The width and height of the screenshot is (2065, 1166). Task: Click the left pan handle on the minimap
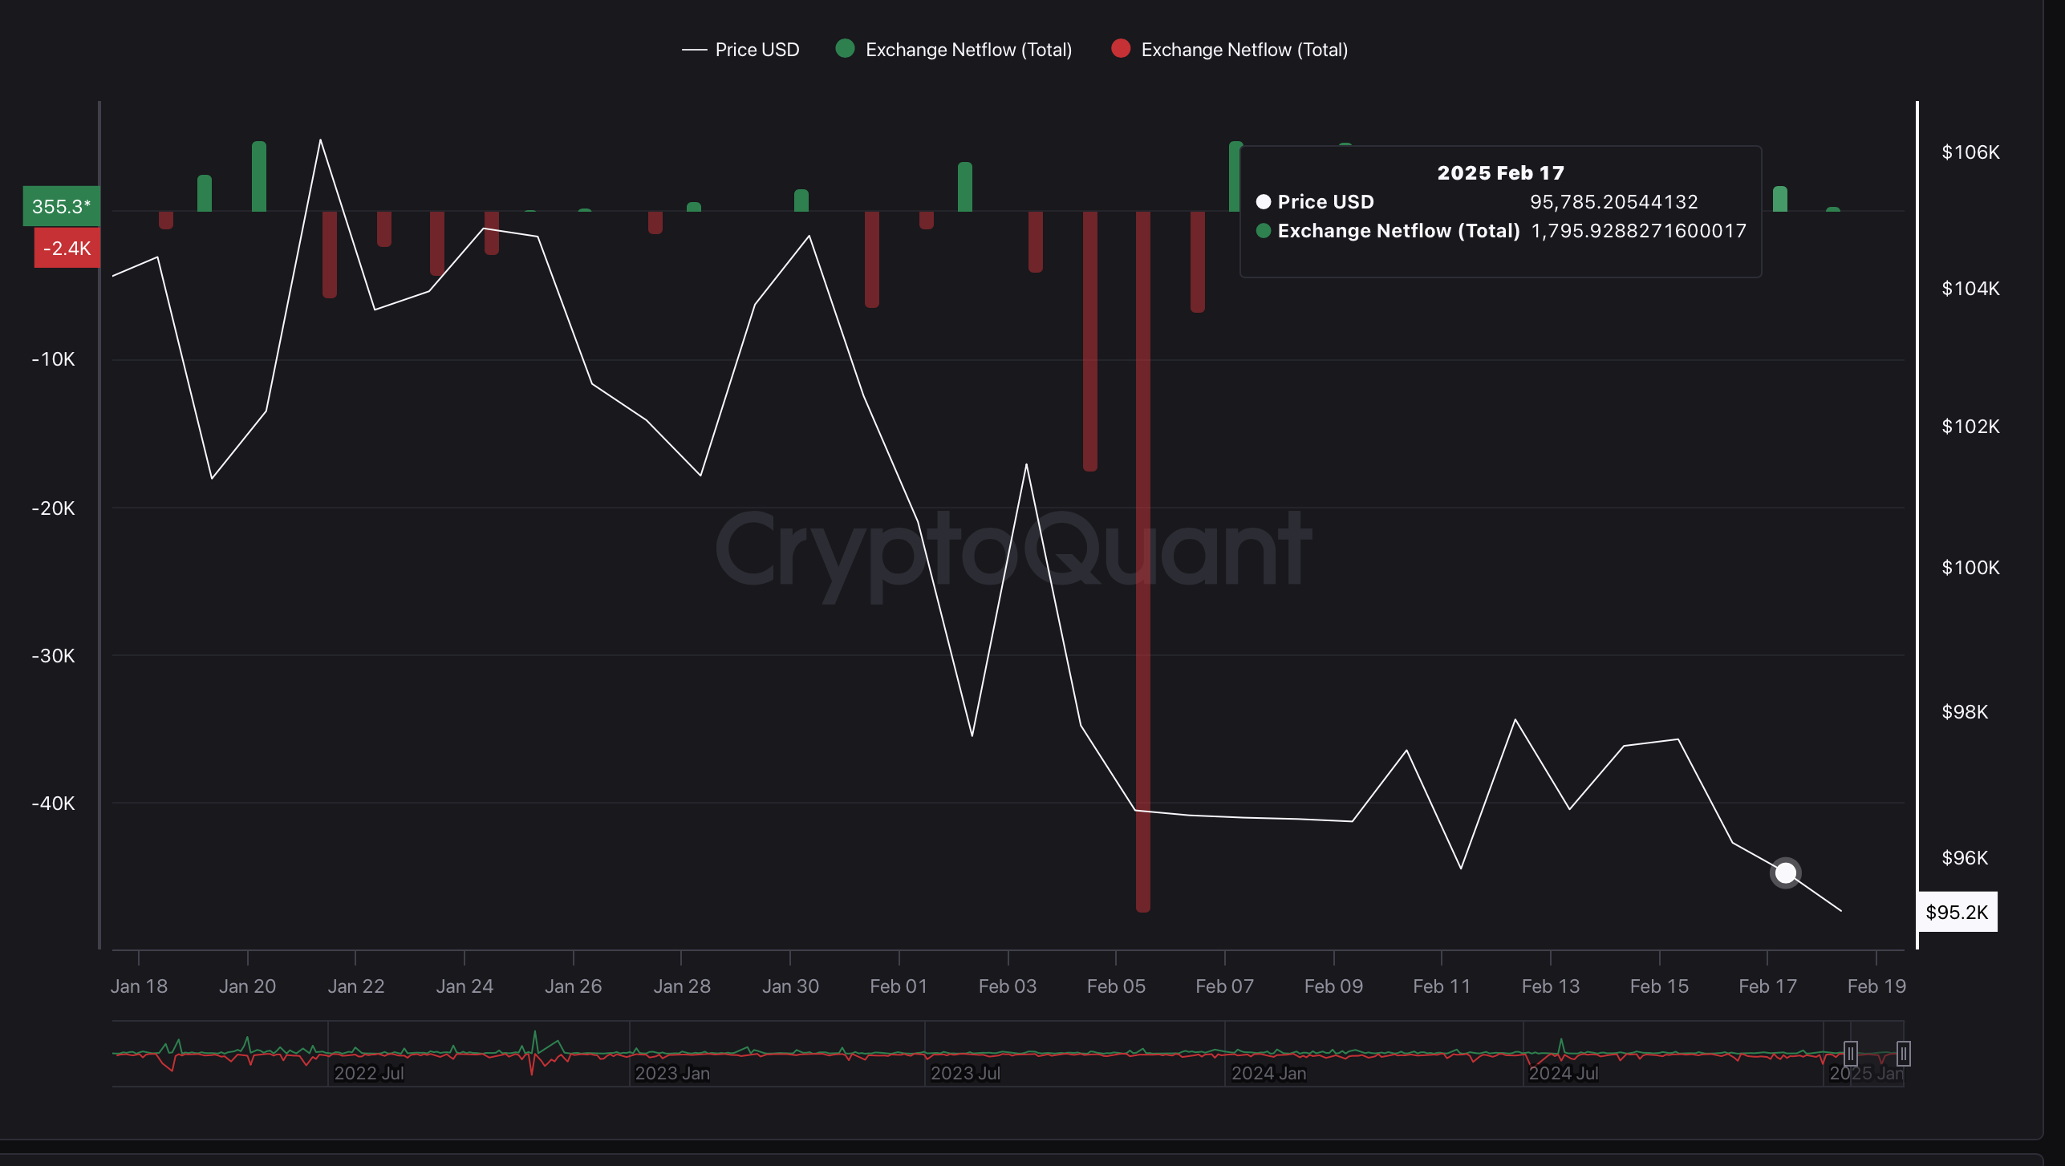pos(1851,1053)
